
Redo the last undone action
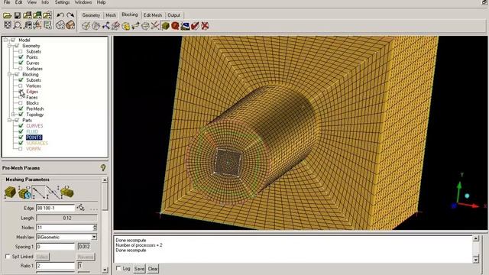pos(70,15)
